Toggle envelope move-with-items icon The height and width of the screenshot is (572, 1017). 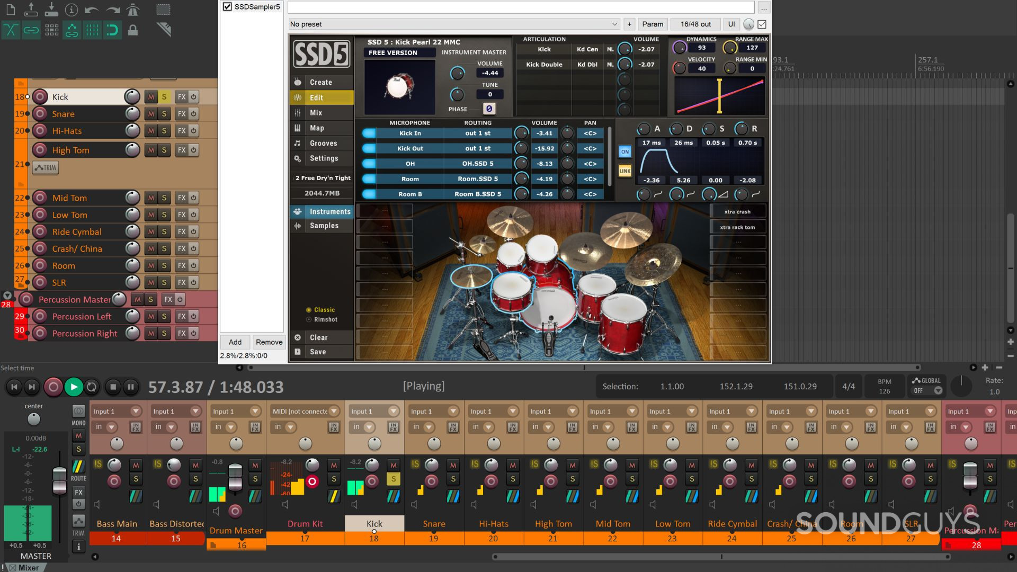(72, 30)
